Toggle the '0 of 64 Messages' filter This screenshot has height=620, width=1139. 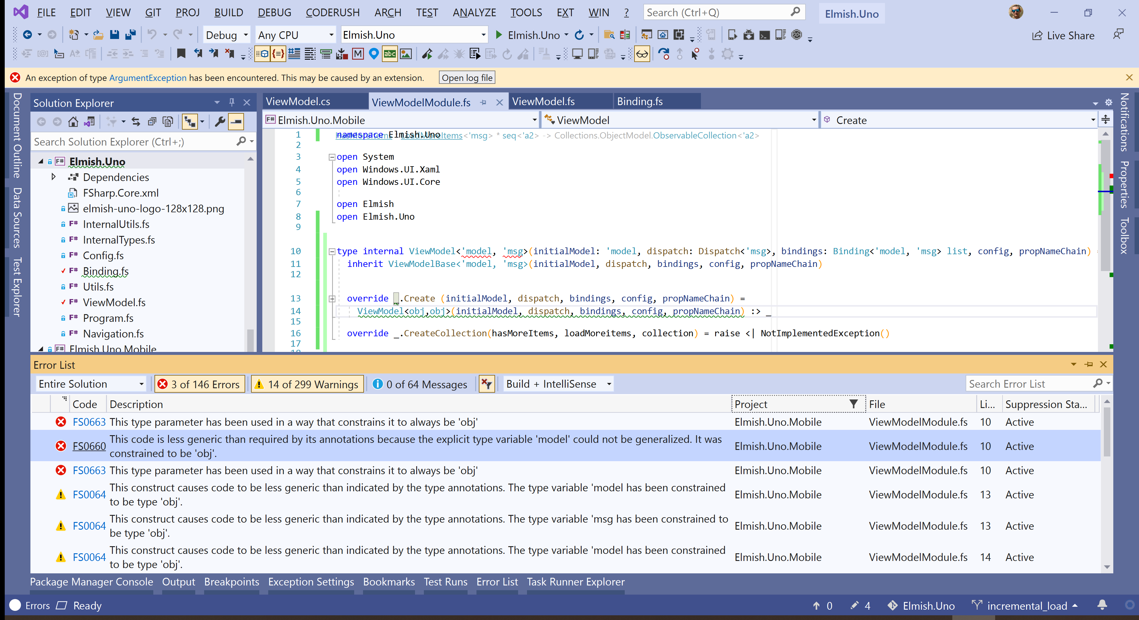[420, 384]
